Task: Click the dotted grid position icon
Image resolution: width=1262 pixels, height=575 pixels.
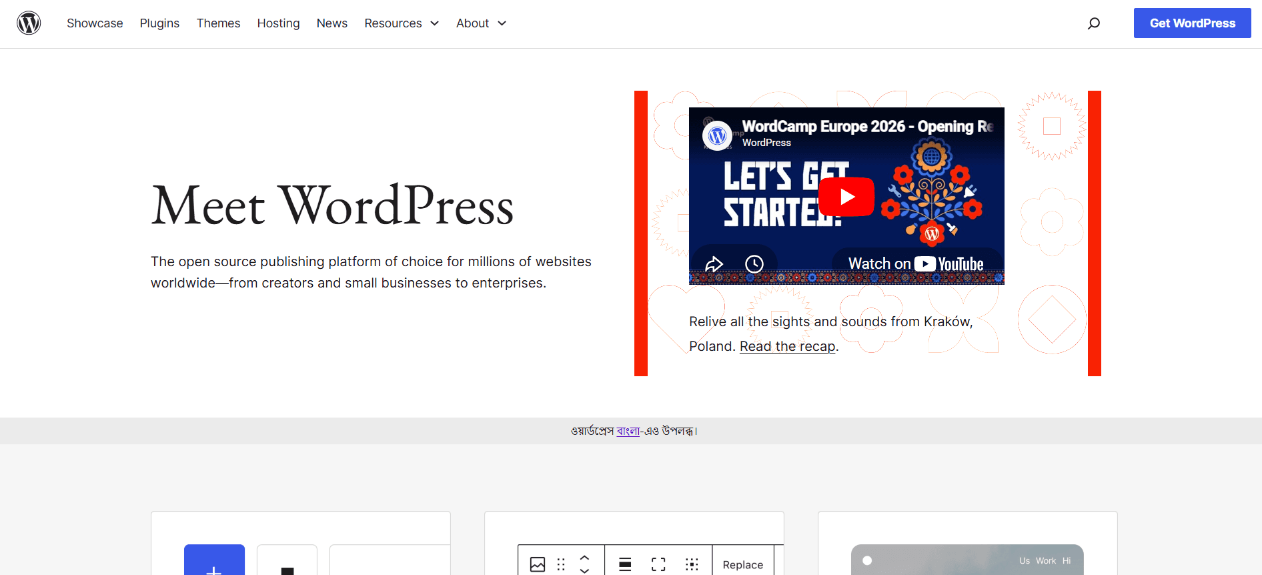Action: click(x=692, y=564)
